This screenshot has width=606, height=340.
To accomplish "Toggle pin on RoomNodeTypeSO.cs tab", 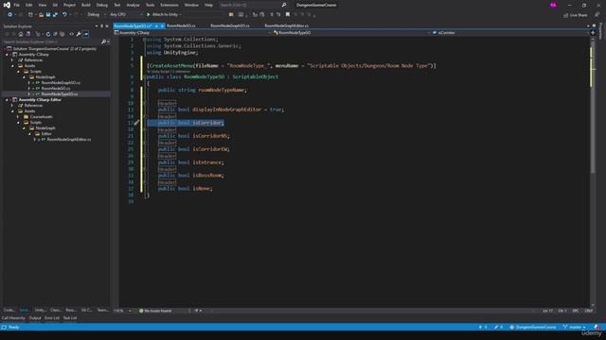I will [156, 25].
